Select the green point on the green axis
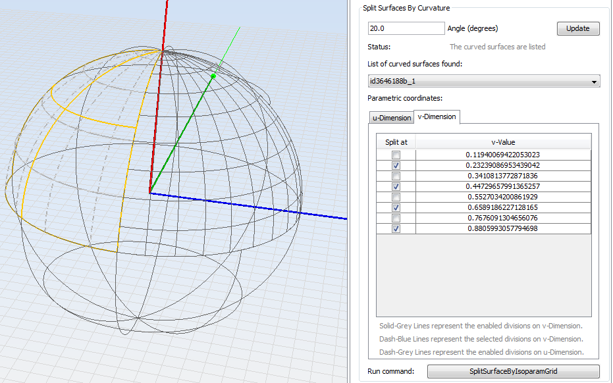 click(213, 77)
